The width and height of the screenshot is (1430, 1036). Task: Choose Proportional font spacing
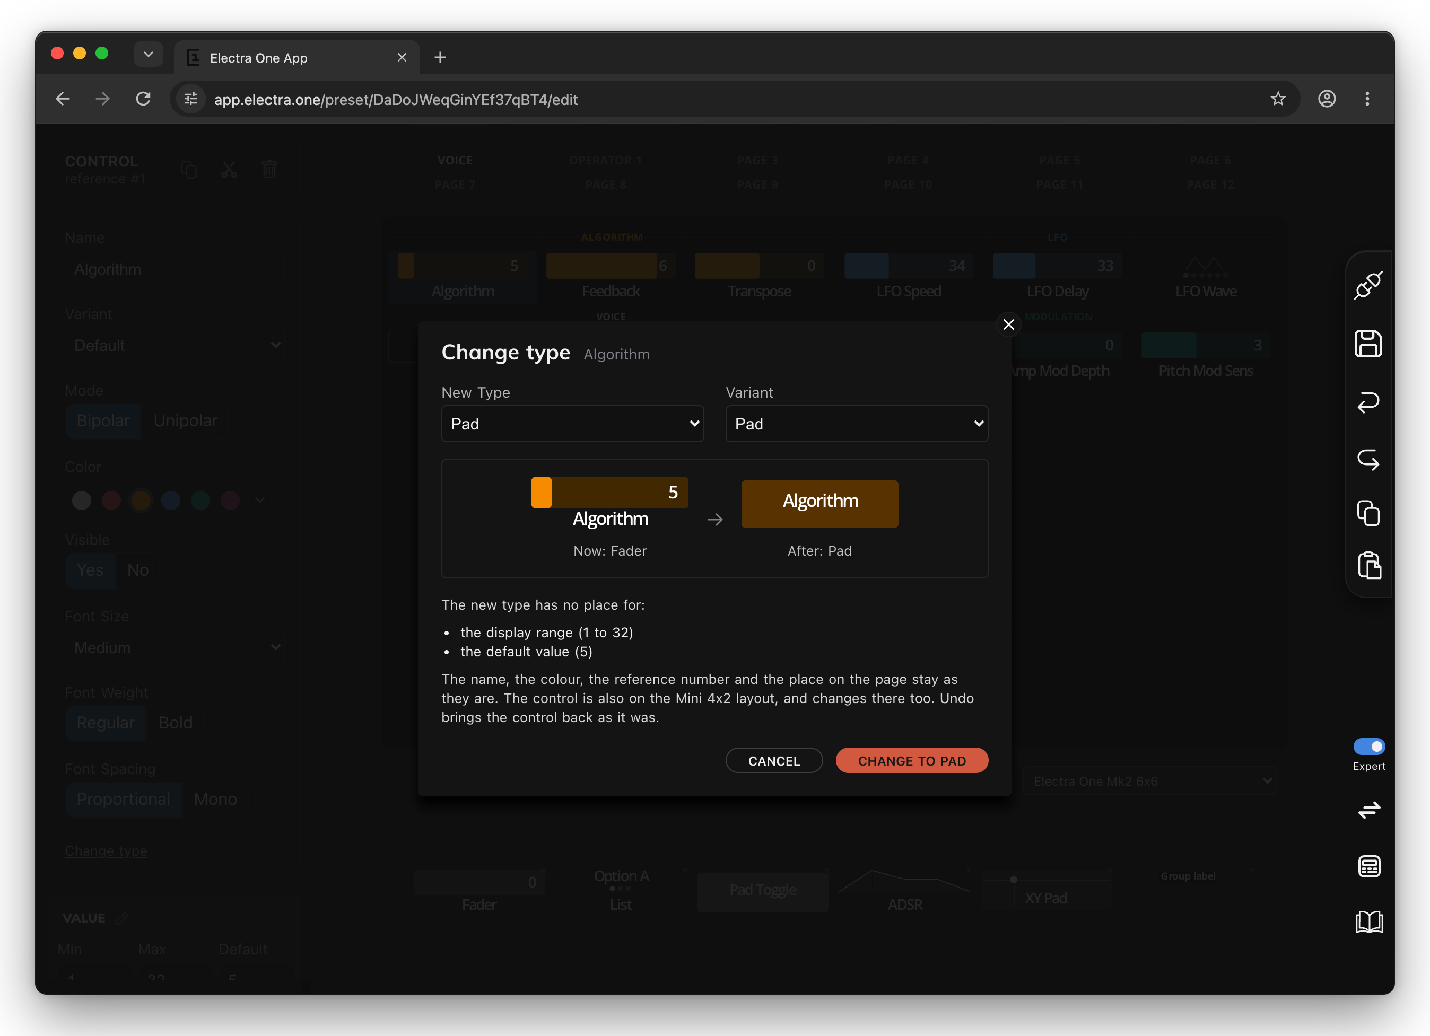(x=123, y=798)
